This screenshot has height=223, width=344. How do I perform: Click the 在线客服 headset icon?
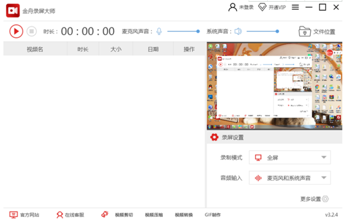(x=60, y=215)
